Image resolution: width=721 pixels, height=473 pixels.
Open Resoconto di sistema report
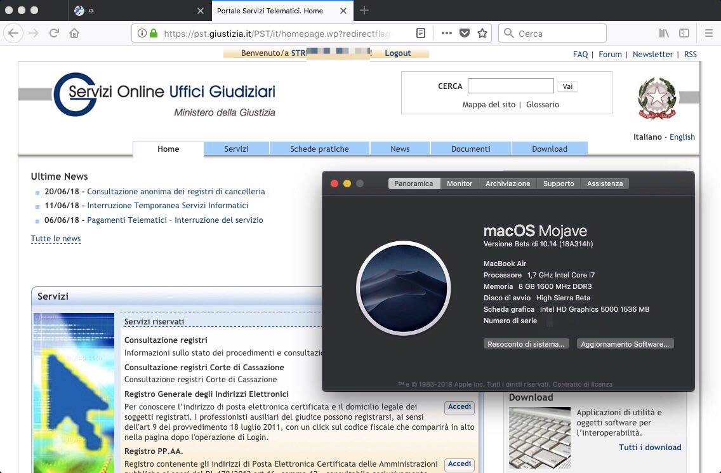pyautogui.click(x=526, y=344)
